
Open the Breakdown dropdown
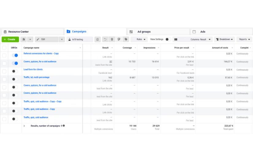pos(224,39)
